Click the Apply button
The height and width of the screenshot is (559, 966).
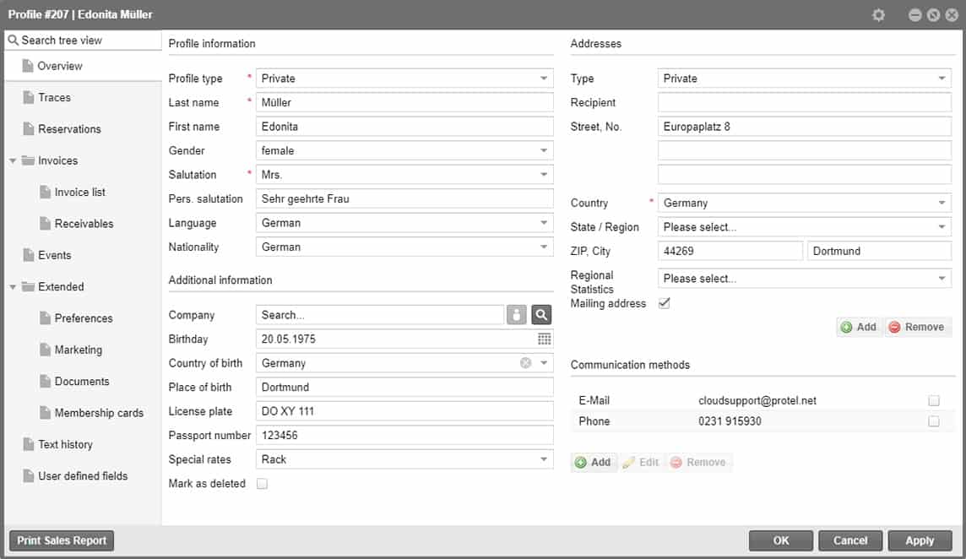[920, 540]
